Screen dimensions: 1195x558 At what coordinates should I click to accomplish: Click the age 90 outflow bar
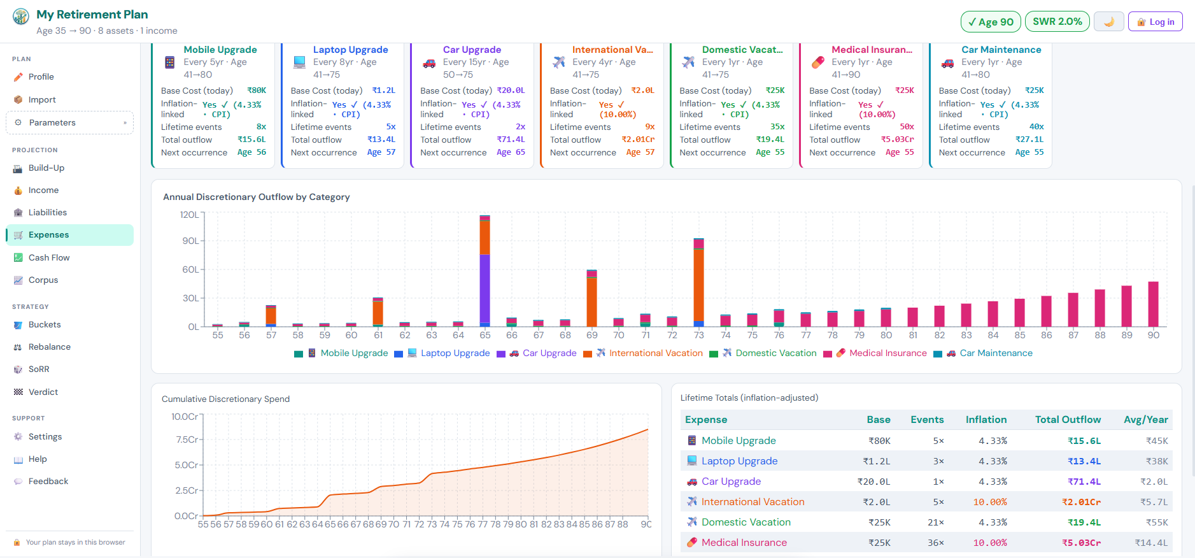tap(1153, 304)
